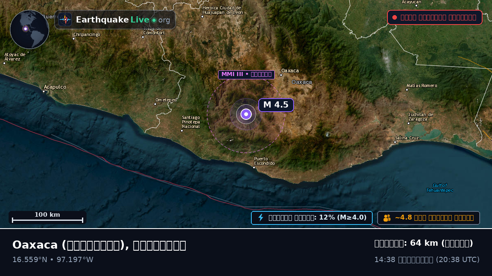Click the purple epicenter marker
The width and height of the screenshot is (492, 276).
point(246,114)
